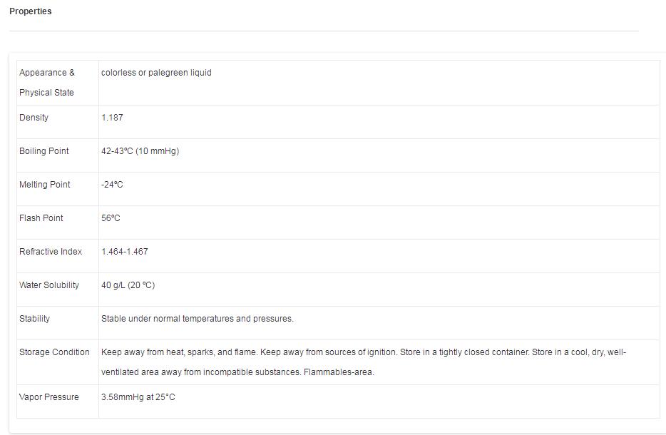Click the -24°C melting point value
Screen dimensions: 666x435
tap(112, 185)
